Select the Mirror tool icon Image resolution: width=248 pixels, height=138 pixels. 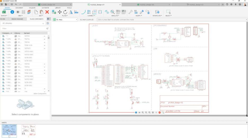click(x=71, y=12)
